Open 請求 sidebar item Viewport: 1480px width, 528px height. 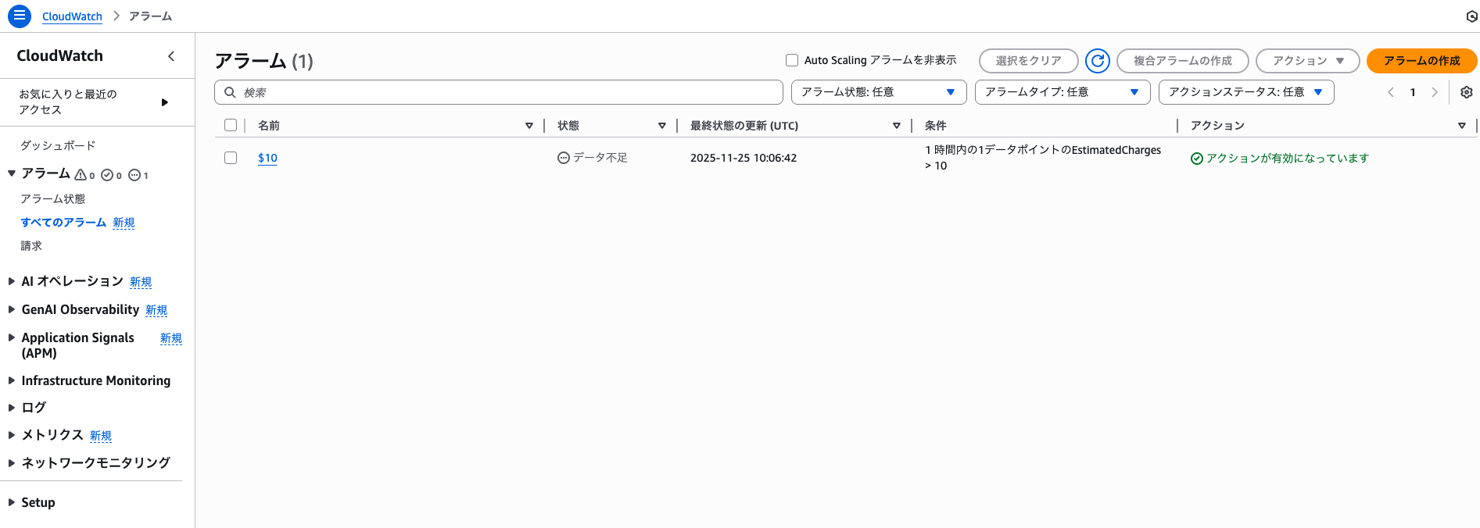(x=31, y=246)
